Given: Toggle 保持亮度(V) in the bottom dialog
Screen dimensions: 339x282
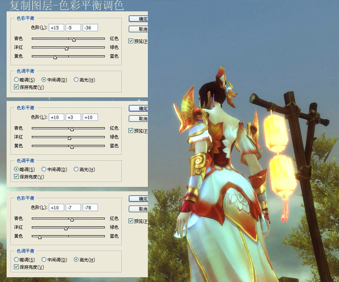Looking at the screenshot, I should (16, 267).
